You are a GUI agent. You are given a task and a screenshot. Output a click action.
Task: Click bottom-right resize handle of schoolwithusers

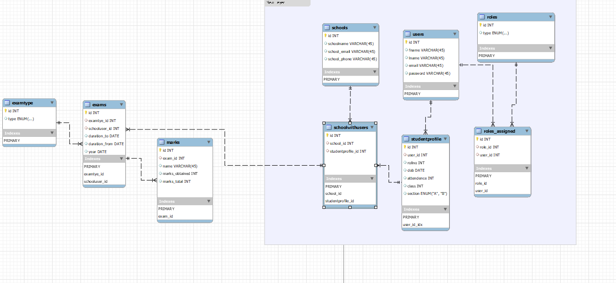pos(376,207)
